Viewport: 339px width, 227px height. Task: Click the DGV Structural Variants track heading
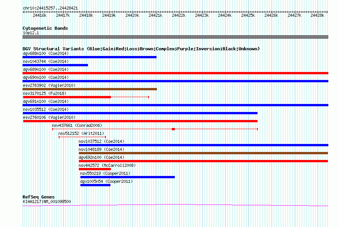[141, 49]
